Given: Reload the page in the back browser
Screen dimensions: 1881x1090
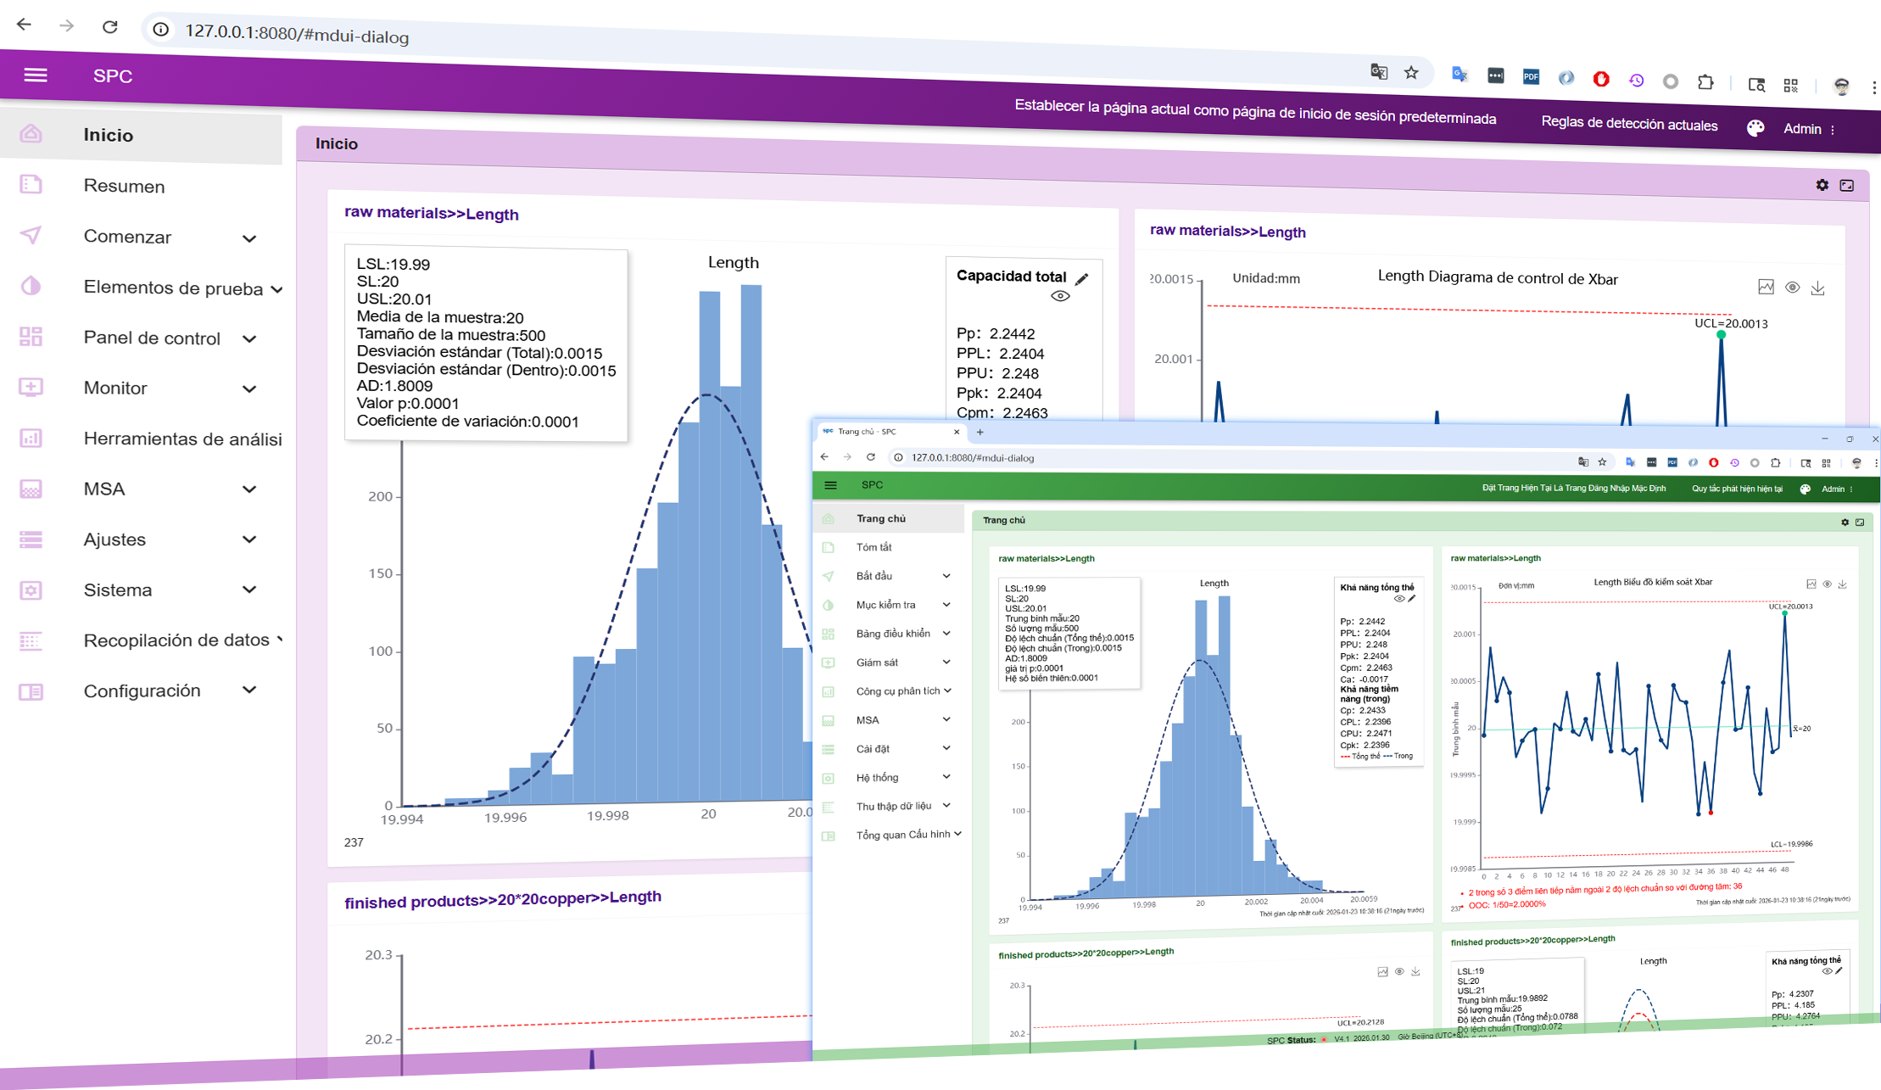Looking at the screenshot, I should coord(110,26).
